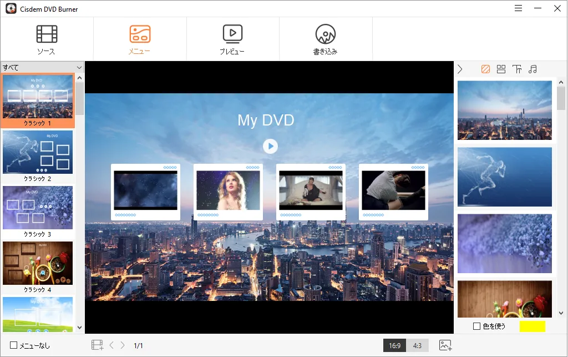The width and height of the screenshot is (568, 357).
Task: Open the background music panel icon
Action: 532,69
